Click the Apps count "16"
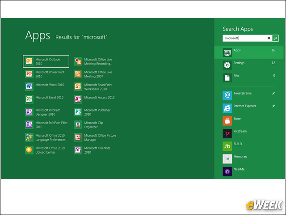This screenshot has height=215, width=286. 273,50
